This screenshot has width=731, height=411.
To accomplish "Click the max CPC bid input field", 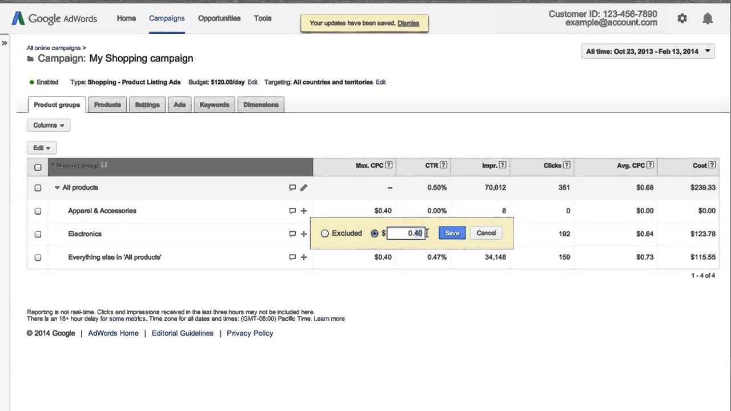I will (x=405, y=233).
